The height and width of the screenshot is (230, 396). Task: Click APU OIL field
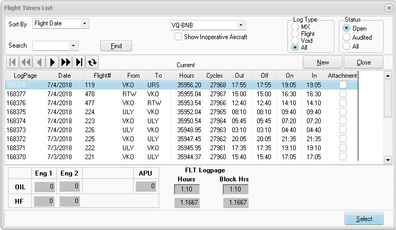point(146,186)
